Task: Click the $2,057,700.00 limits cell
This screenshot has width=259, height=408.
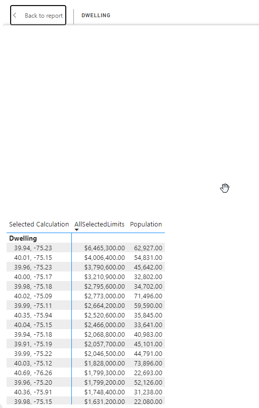Action: [104, 344]
